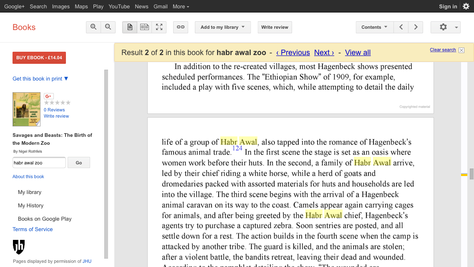Go to Previous search result
This screenshot has height=267, width=474.
click(x=293, y=53)
